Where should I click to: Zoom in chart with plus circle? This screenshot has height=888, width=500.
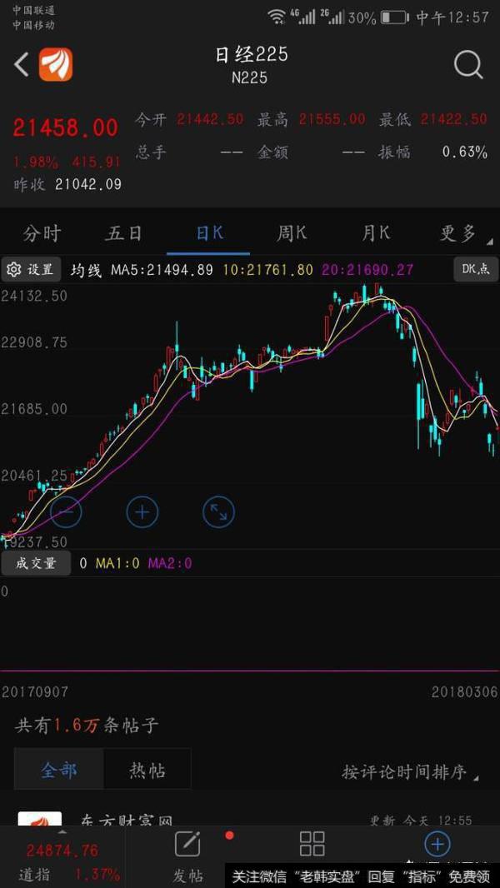pos(142,512)
